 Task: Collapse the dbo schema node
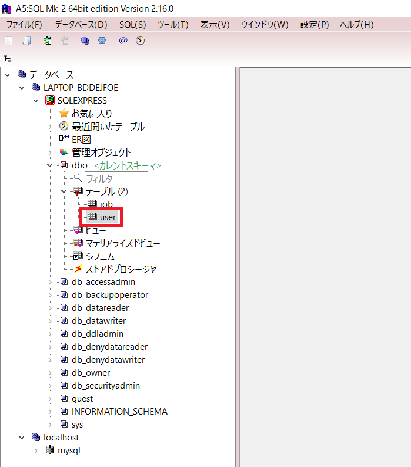[49, 165]
